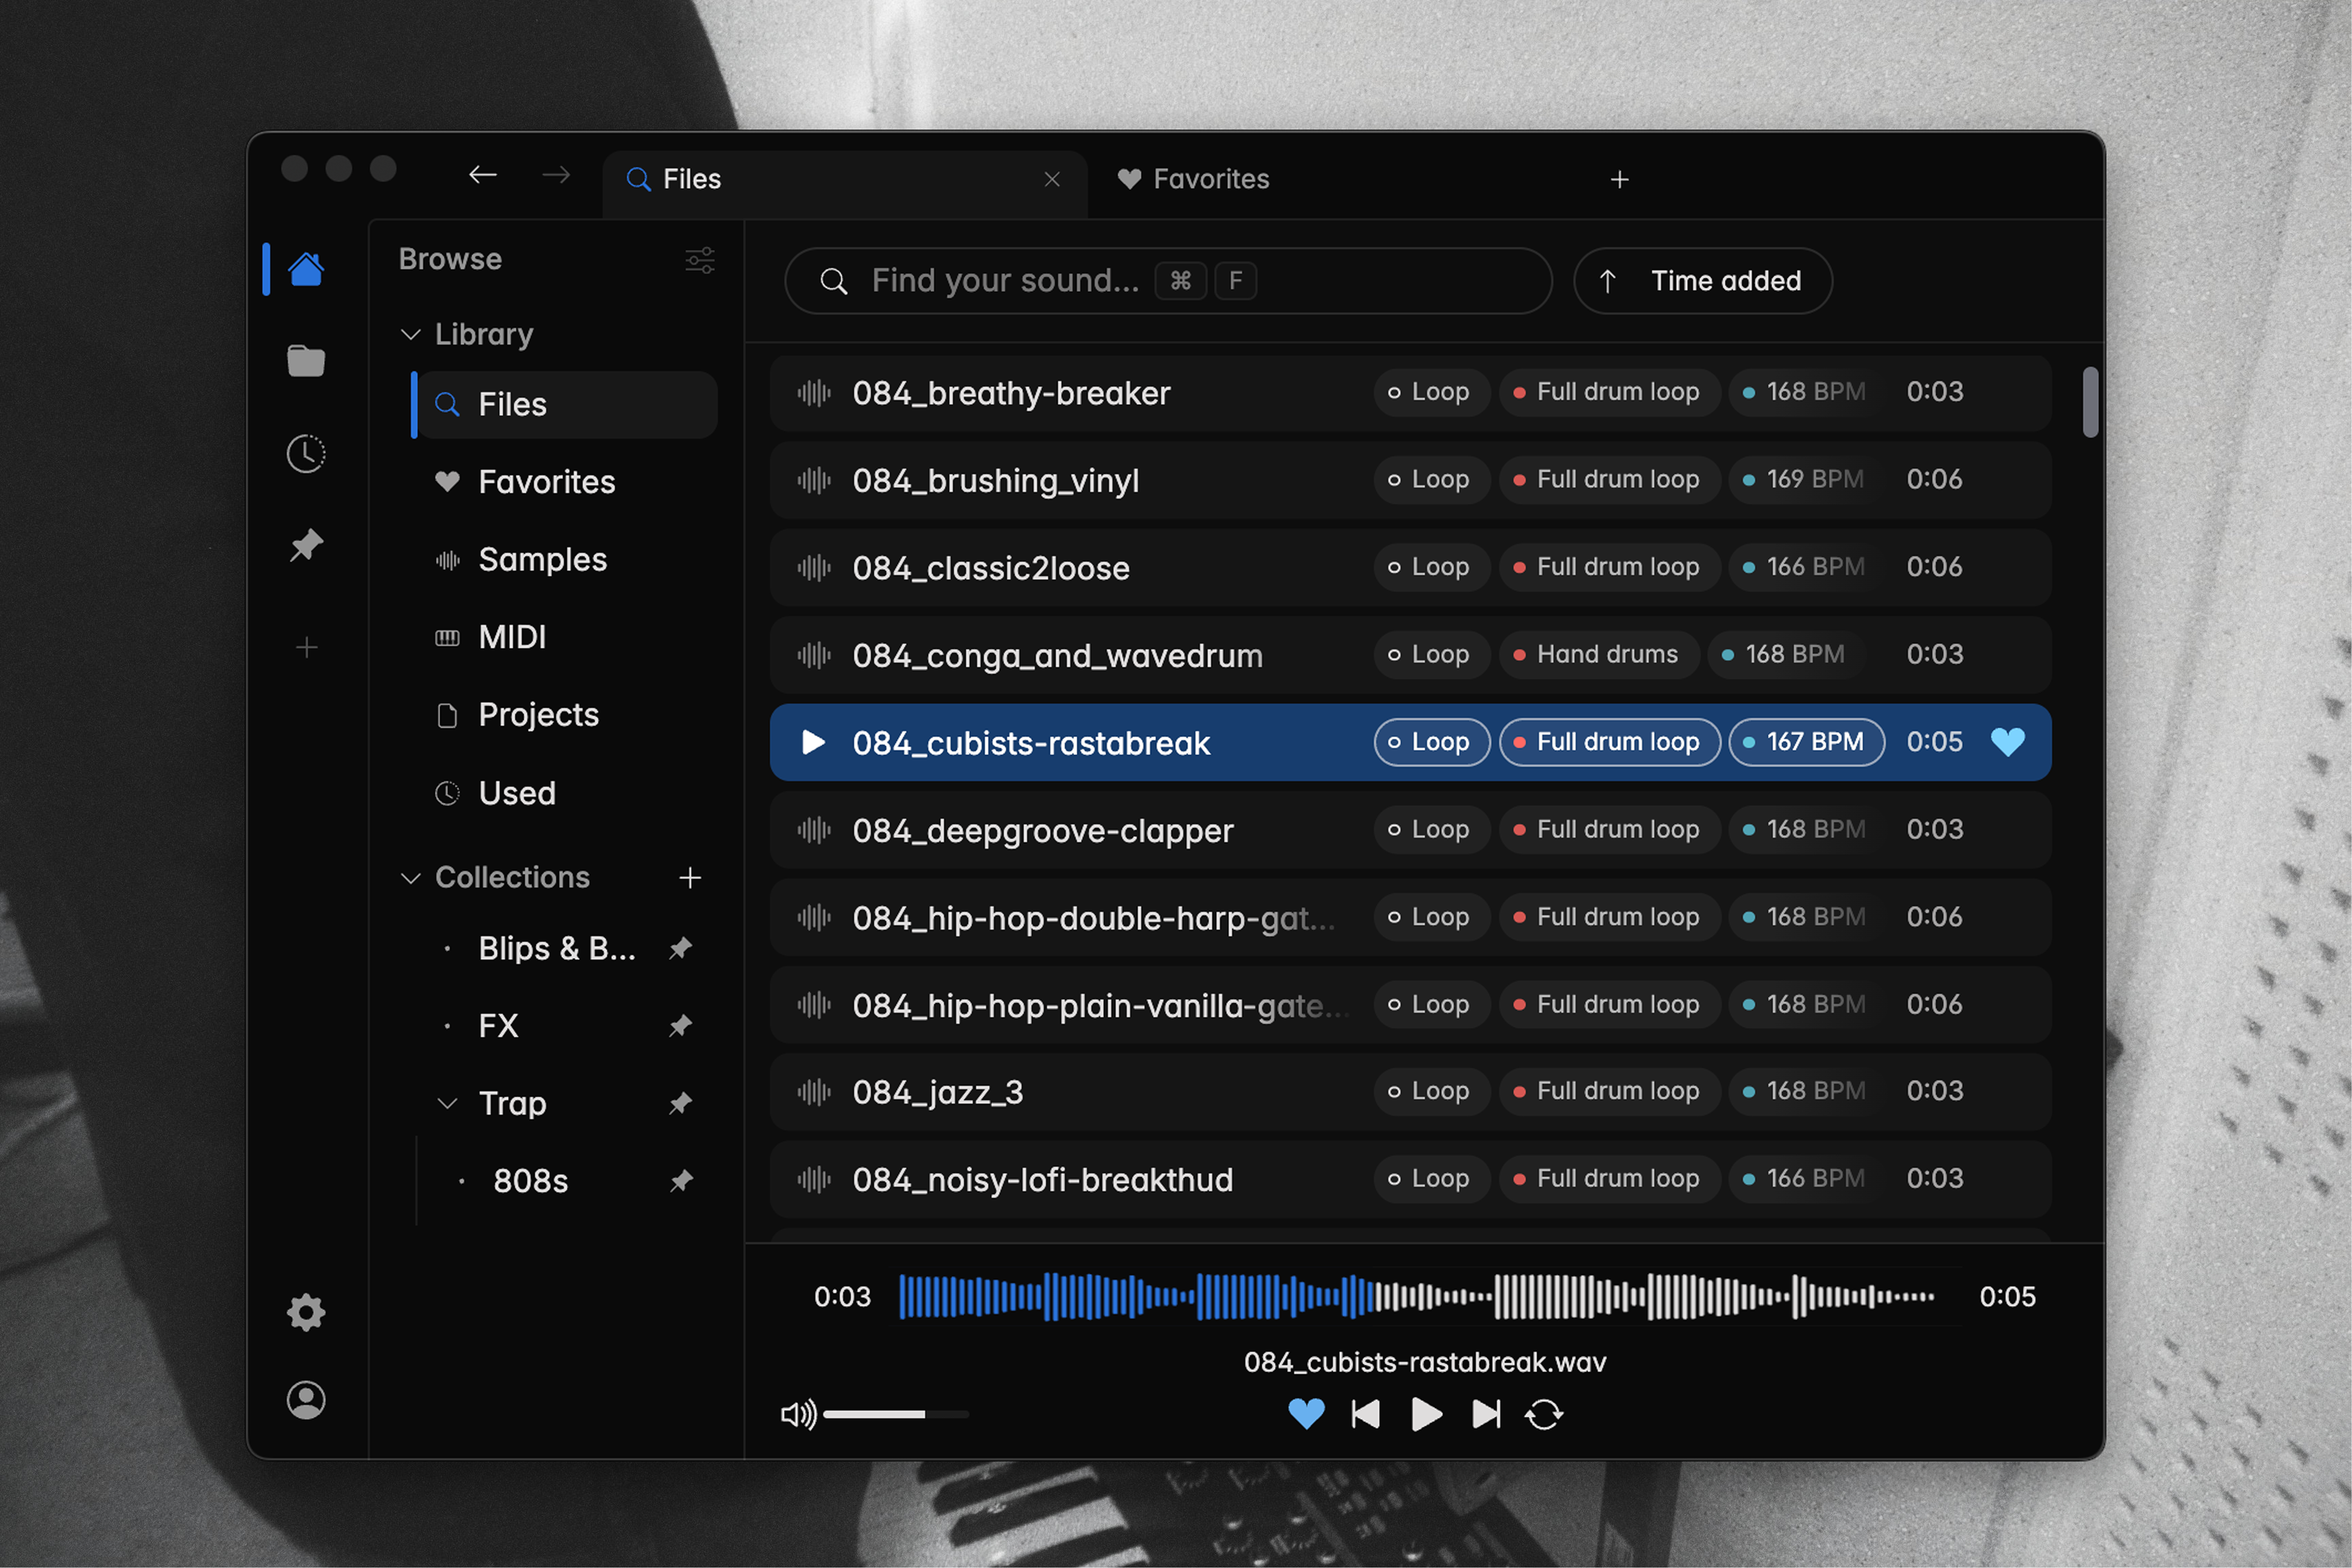Screen dimensions: 2352x1568
Task: Open settings gear icon
Action: 306,1312
